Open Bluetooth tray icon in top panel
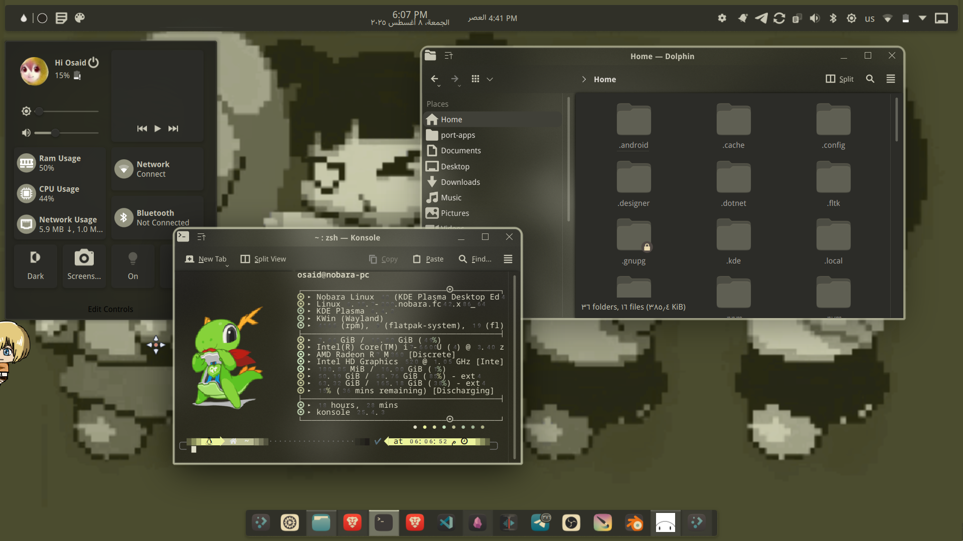Screen dimensions: 963x541 [x=833, y=18]
